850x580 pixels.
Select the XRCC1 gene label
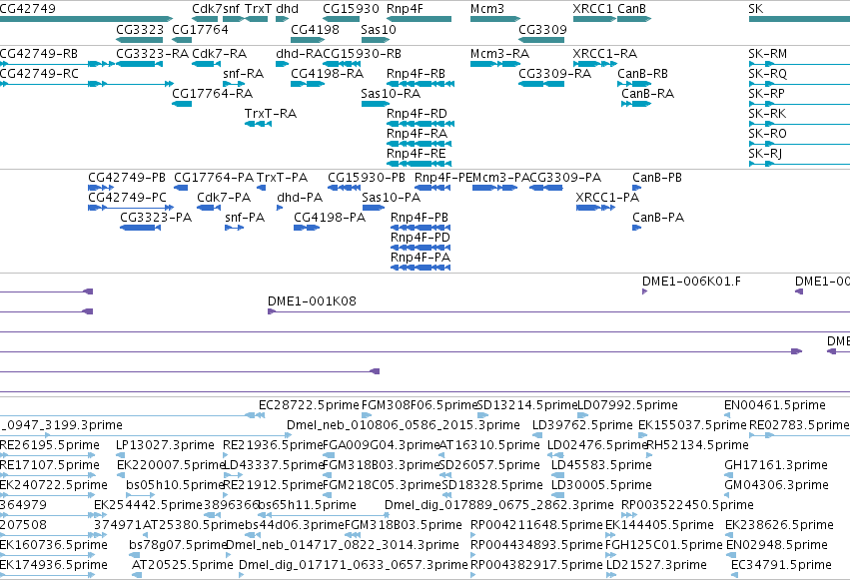[593, 9]
